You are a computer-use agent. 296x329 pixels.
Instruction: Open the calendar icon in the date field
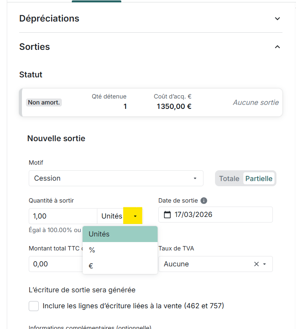[168, 215]
